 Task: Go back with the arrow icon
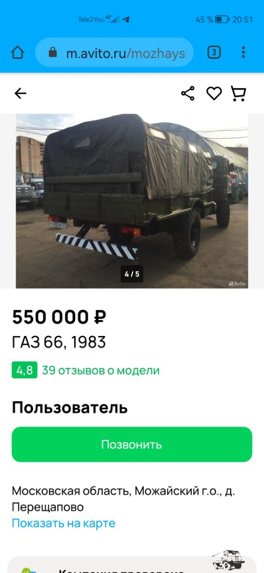click(x=20, y=94)
